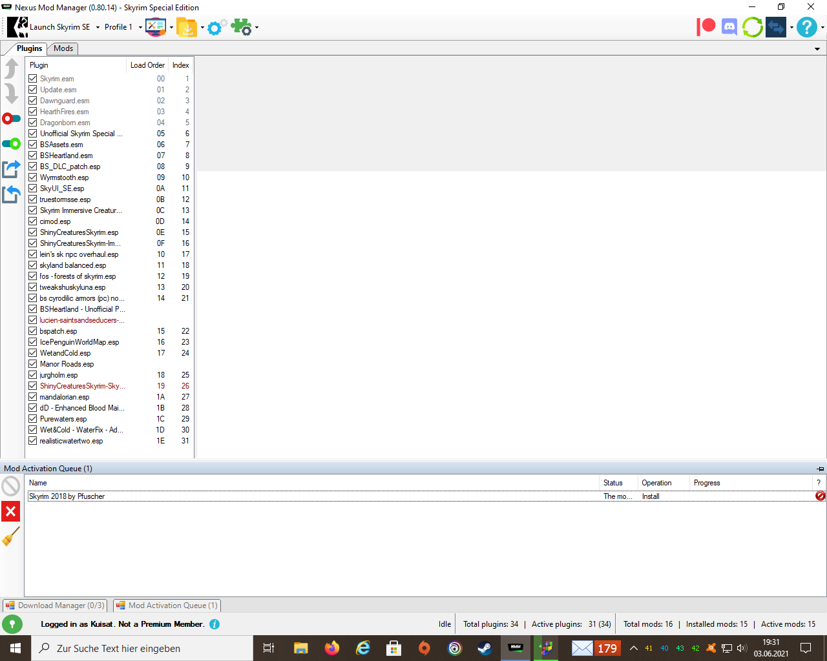
Task: Click the export load order icon
Action: pyautogui.click(x=12, y=169)
